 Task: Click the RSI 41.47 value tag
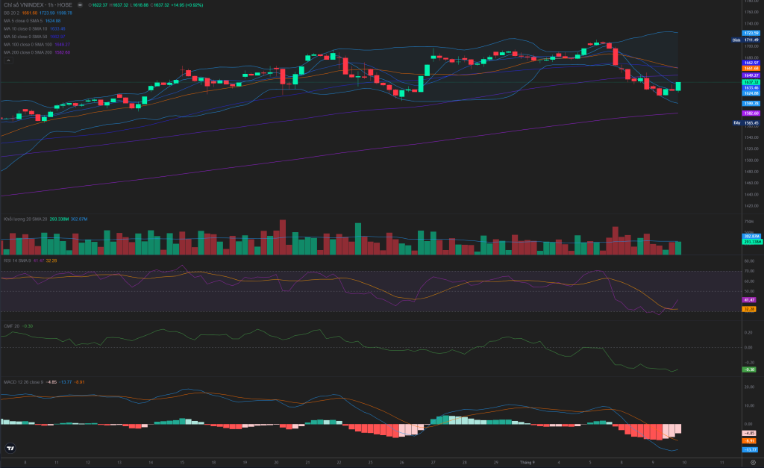749,300
